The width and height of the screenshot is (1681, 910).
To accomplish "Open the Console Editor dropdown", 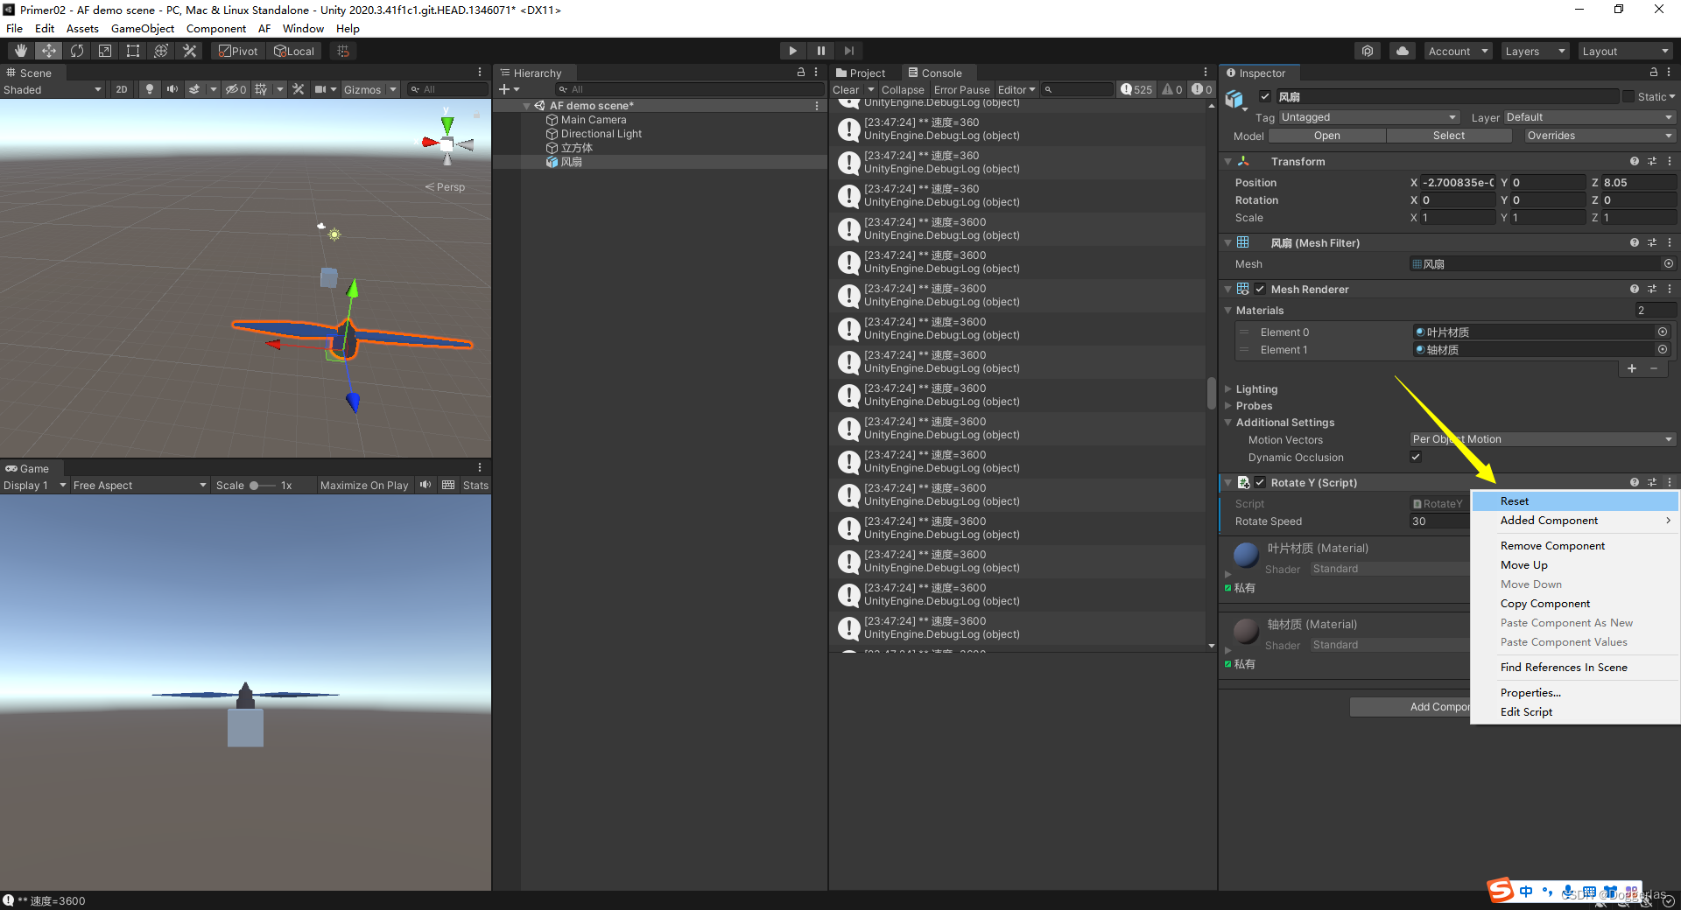I will tap(1016, 89).
